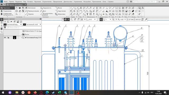Viewport: 169px width, 95px height.
Task: Select the Штриховка tool
Action: click(60, 14)
